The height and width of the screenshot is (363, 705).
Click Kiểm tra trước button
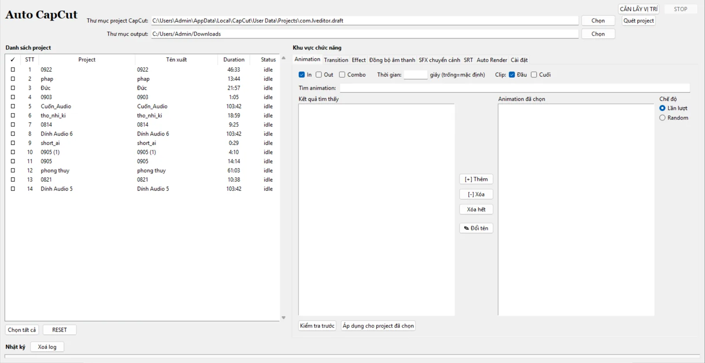[x=317, y=326]
